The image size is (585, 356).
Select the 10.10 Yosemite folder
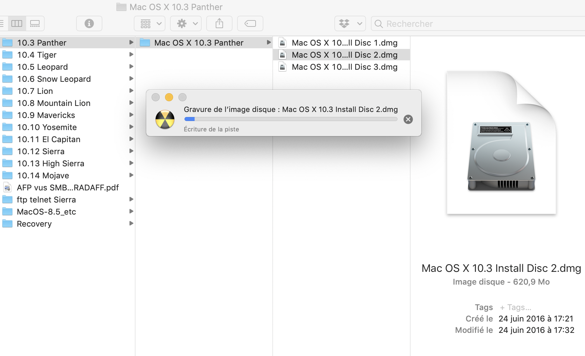pyautogui.click(x=67, y=127)
